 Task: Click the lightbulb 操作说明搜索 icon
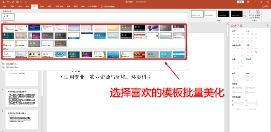pyautogui.click(x=102, y=7)
